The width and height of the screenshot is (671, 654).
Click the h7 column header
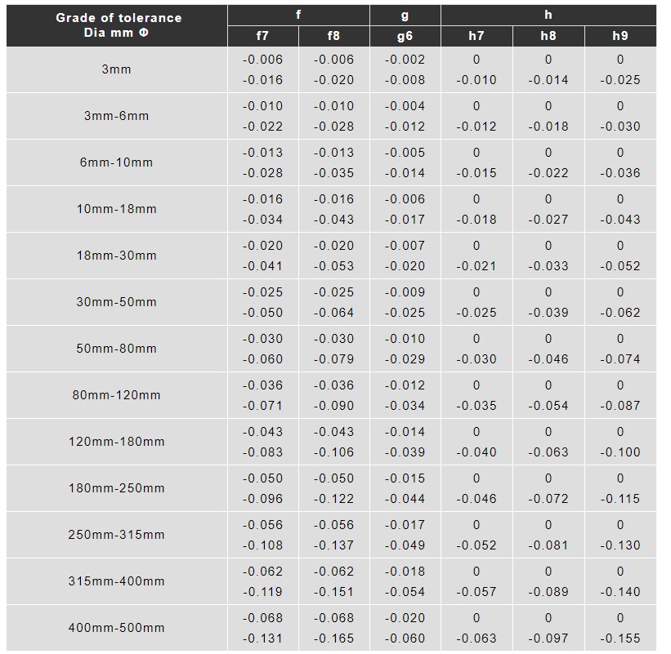[x=476, y=36]
